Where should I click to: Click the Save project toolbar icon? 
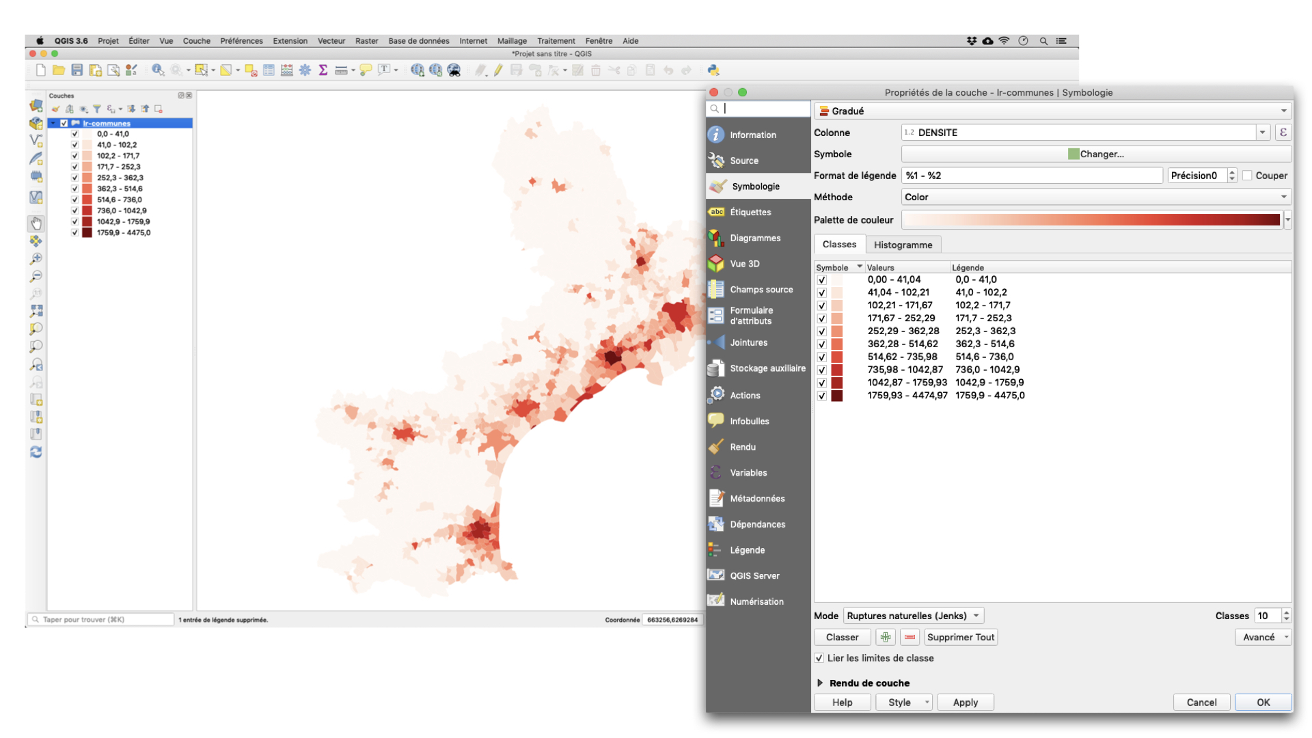[77, 70]
